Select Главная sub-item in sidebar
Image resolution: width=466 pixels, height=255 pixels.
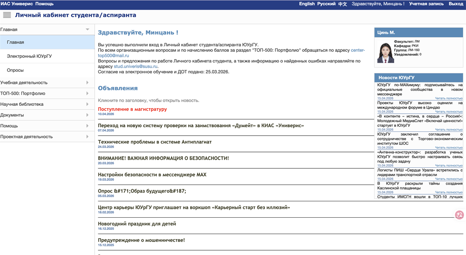point(47,42)
